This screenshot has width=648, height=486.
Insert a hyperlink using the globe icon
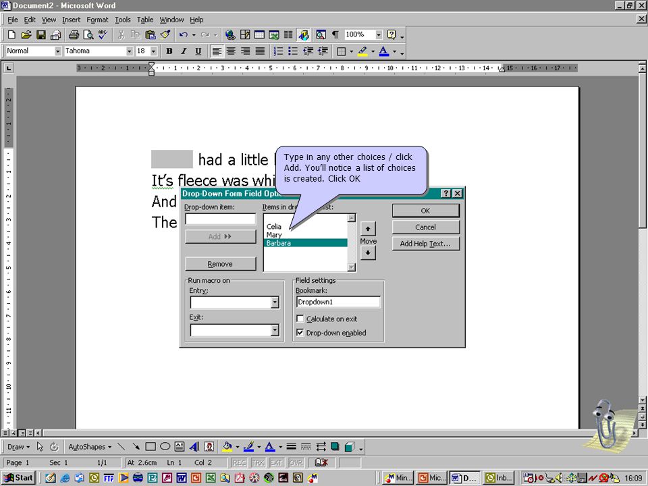pos(230,34)
